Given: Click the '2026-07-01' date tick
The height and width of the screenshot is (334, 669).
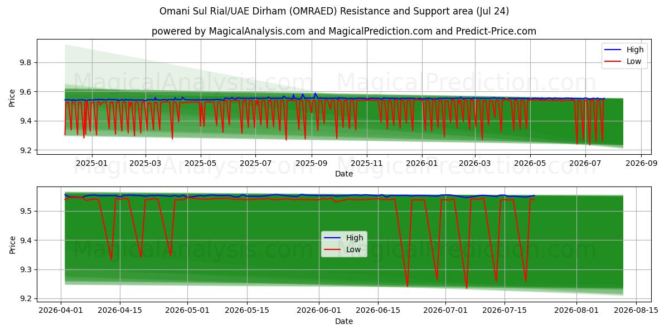Looking at the screenshot, I should [446, 311].
